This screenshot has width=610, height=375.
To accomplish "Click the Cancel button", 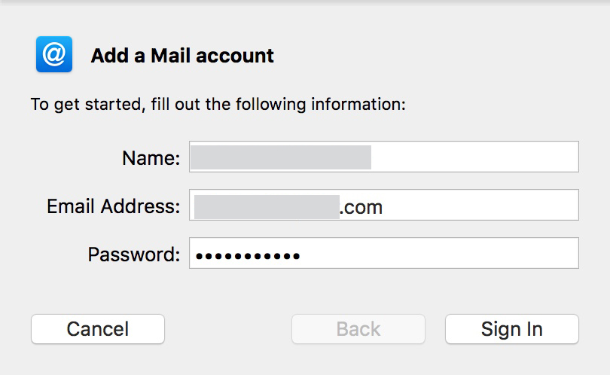I will 97,329.
